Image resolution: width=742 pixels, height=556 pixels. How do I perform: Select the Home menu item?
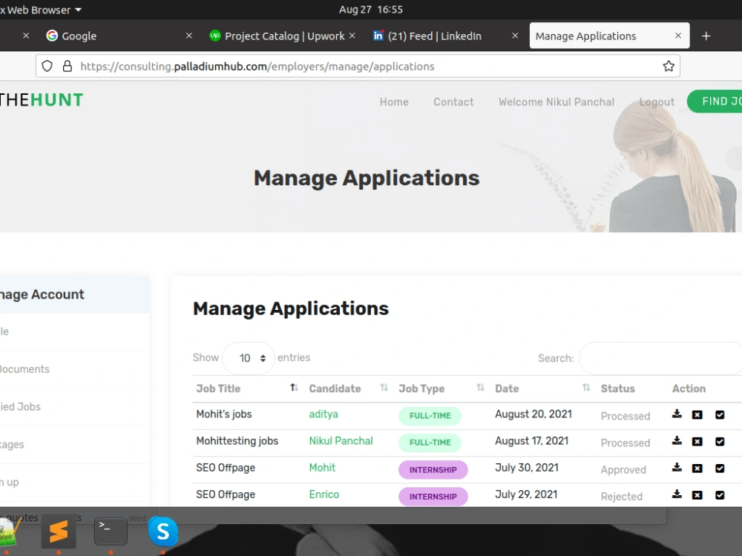click(394, 102)
